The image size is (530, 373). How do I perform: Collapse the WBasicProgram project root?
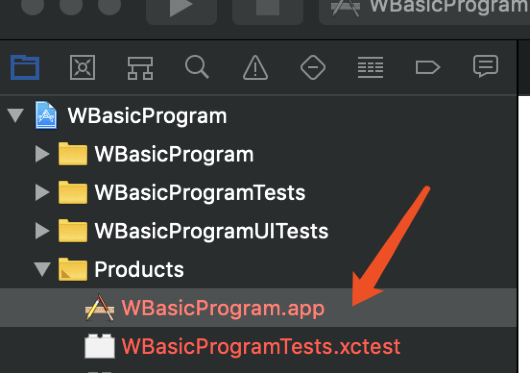16,116
